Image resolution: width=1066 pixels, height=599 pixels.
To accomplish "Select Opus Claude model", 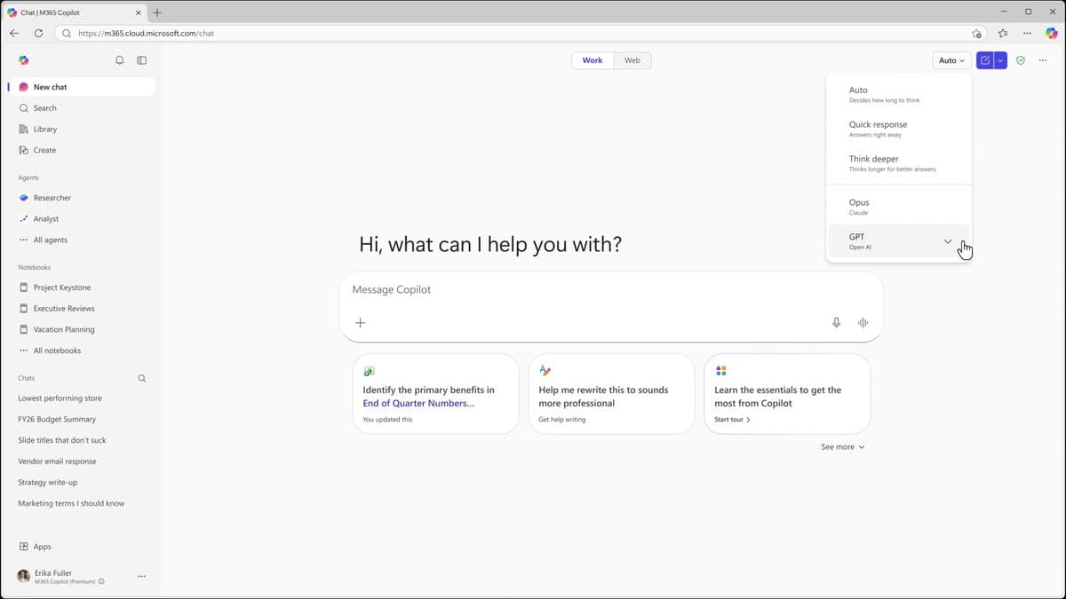I will click(899, 207).
